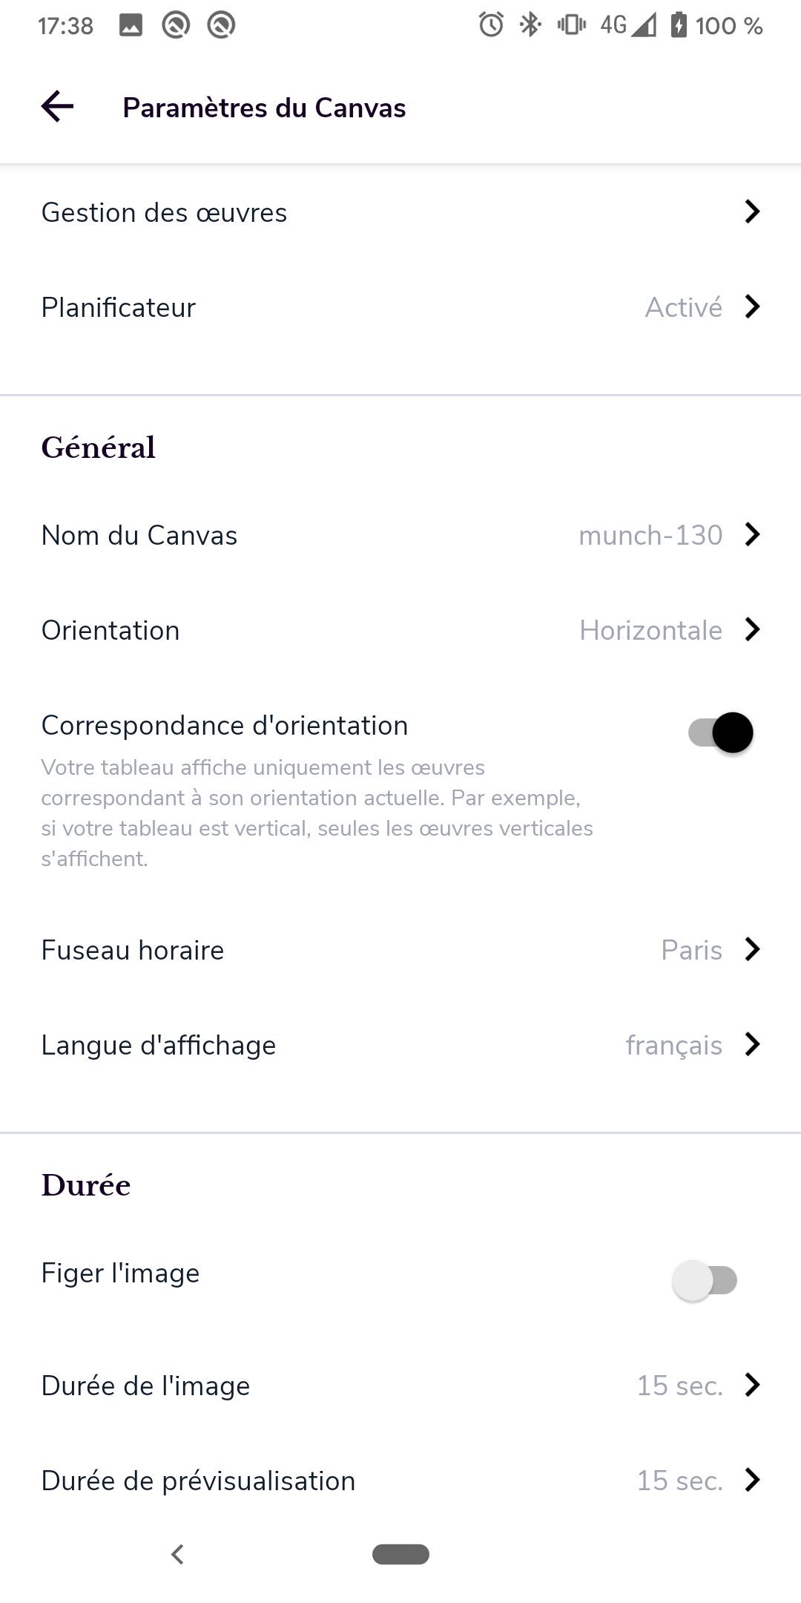Open Durée de prévisualisation setting
Screen dimensions: 801x1603
coord(400,1481)
